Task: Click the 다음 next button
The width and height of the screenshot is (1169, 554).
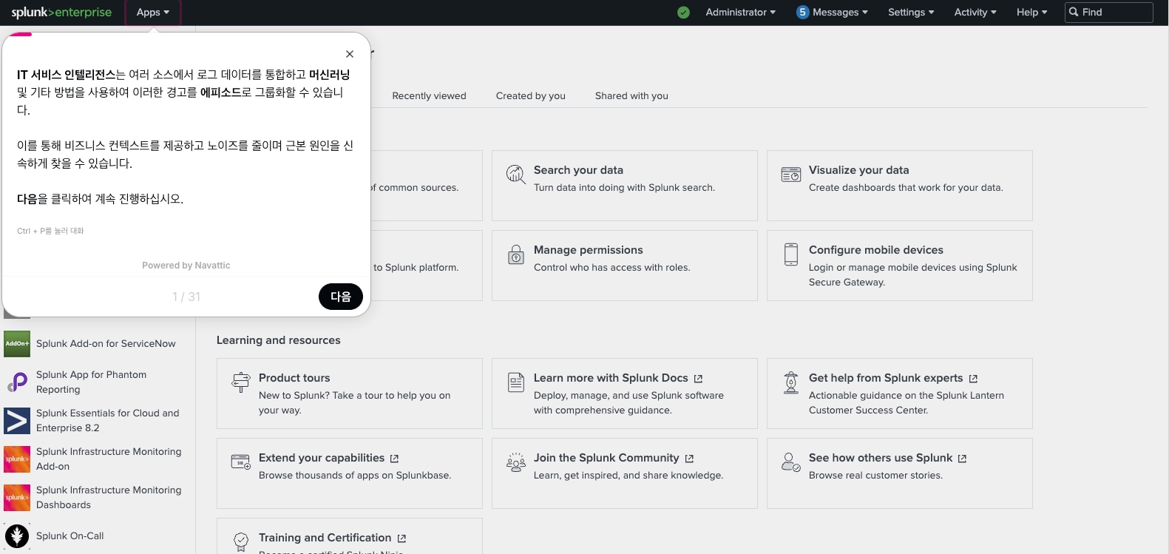Action: point(341,297)
